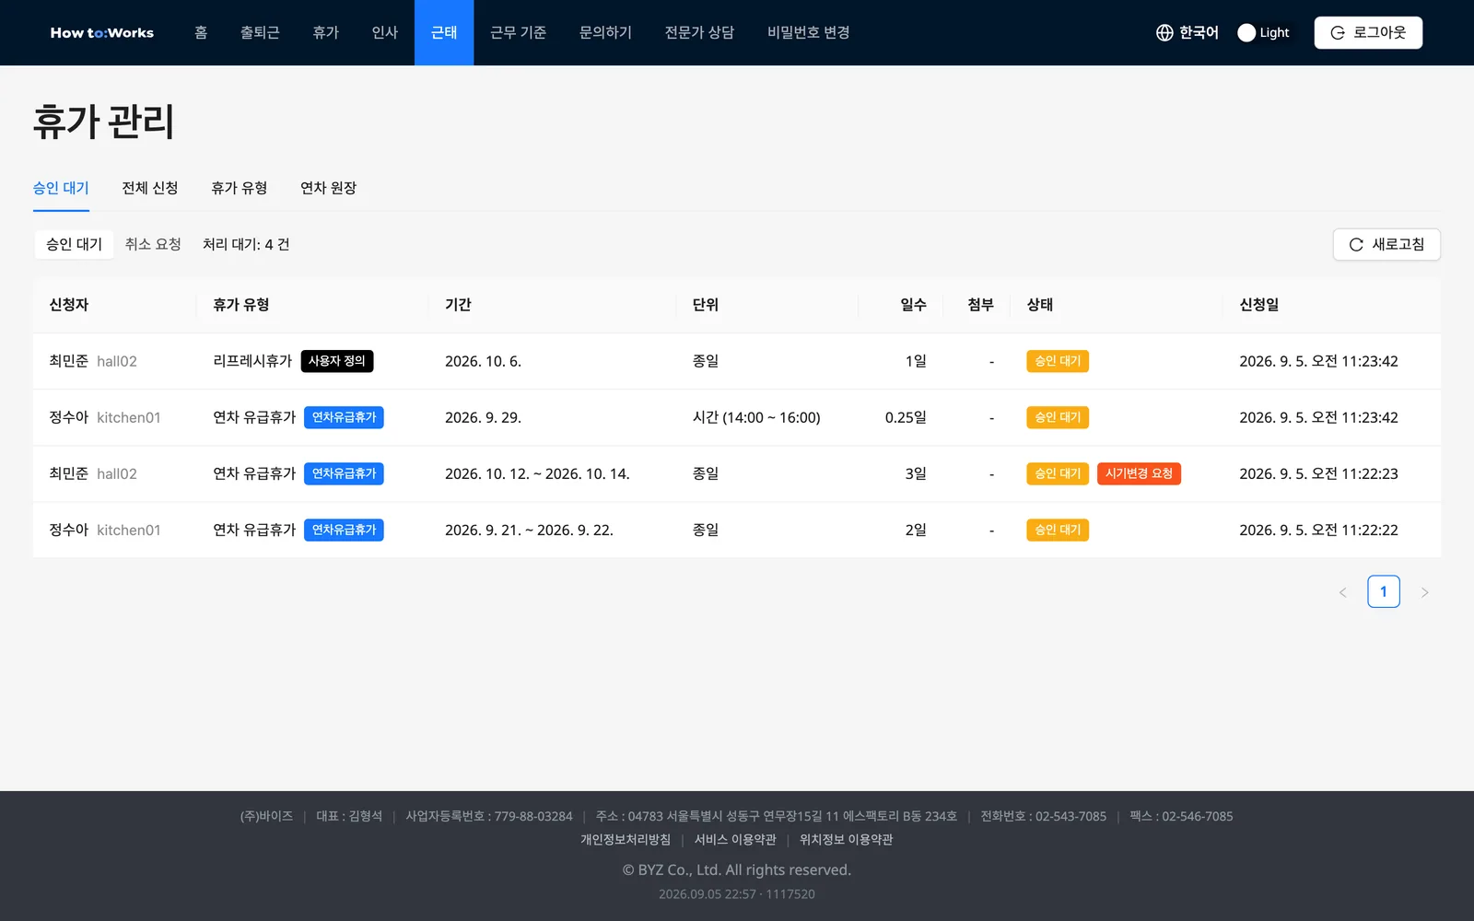The width and height of the screenshot is (1474, 921).
Task: Click 시간 (14:00 ~ 16:00) unit cell
Action: [x=756, y=417]
